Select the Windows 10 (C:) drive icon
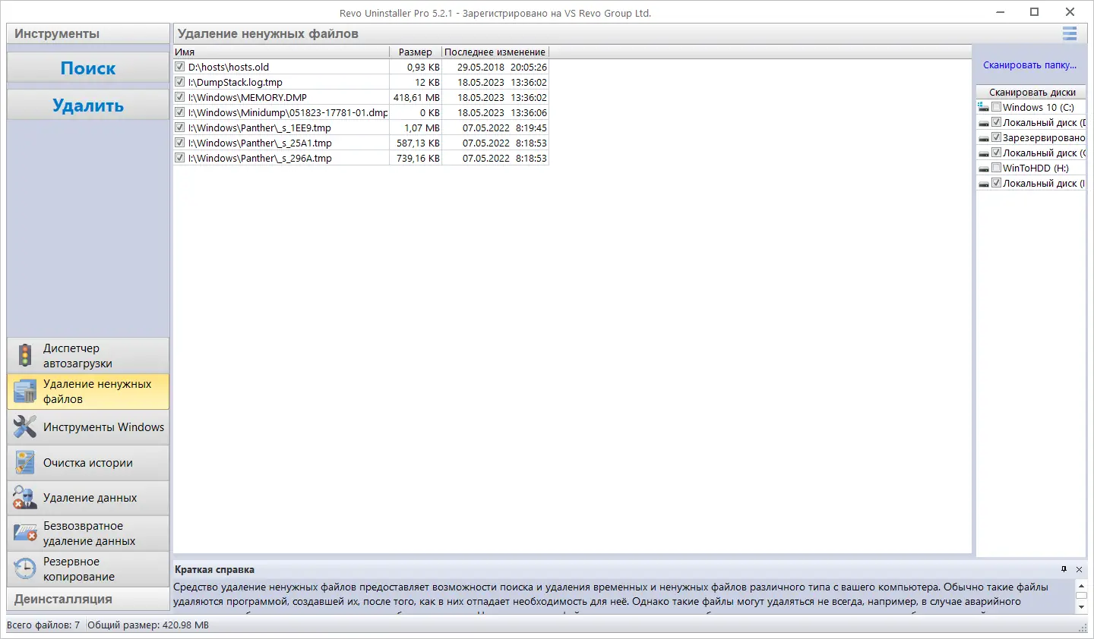Screen dimensions: 1094x639 click(984, 107)
